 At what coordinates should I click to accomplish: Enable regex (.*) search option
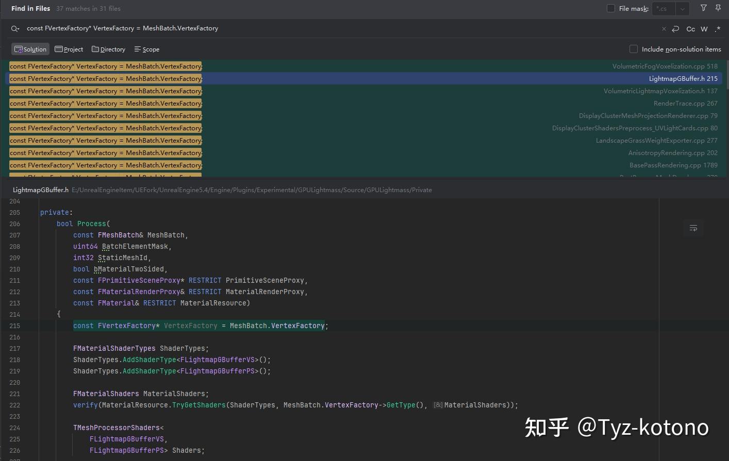coord(717,29)
